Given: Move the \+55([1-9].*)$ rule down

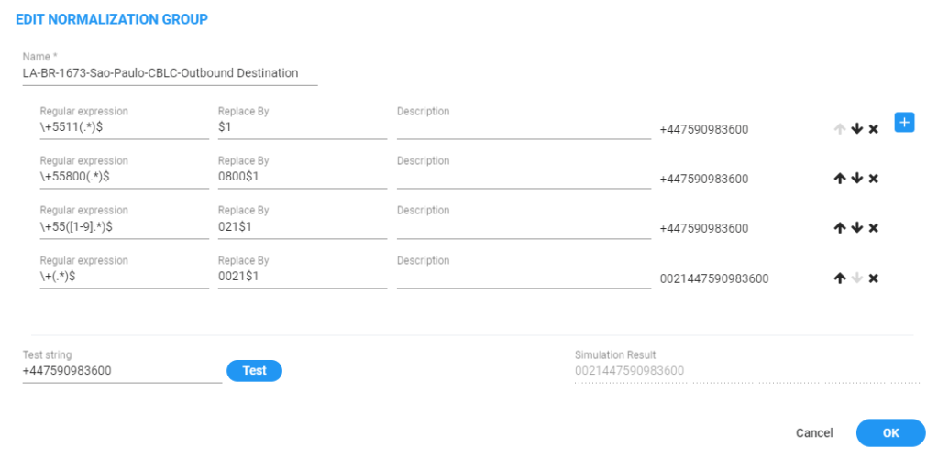Looking at the screenshot, I should point(856,228).
